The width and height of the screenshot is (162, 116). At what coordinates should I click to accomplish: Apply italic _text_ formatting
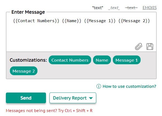coord(114,8)
